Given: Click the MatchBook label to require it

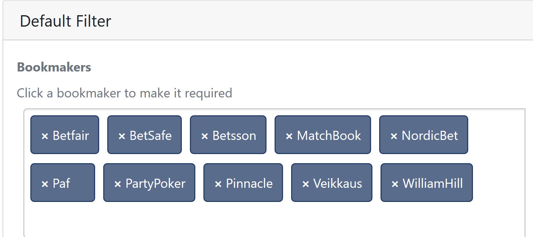Looking at the screenshot, I should coord(329,136).
